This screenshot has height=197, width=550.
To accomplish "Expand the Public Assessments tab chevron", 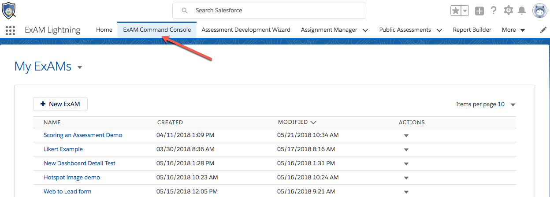I will [439, 30].
